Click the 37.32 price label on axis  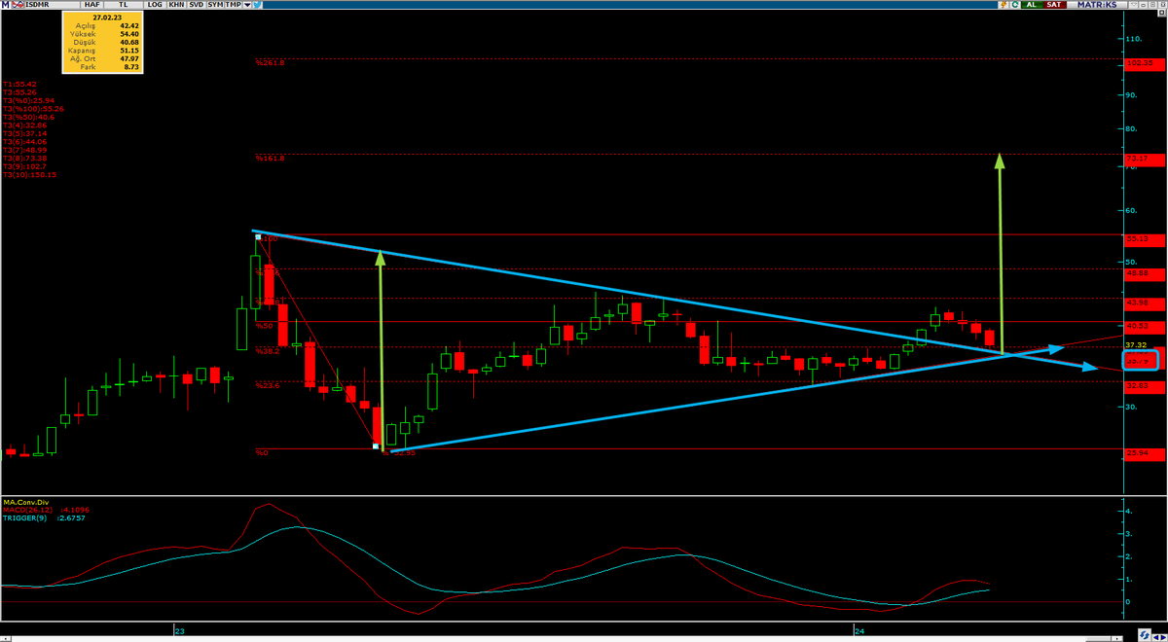(1134, 344)
